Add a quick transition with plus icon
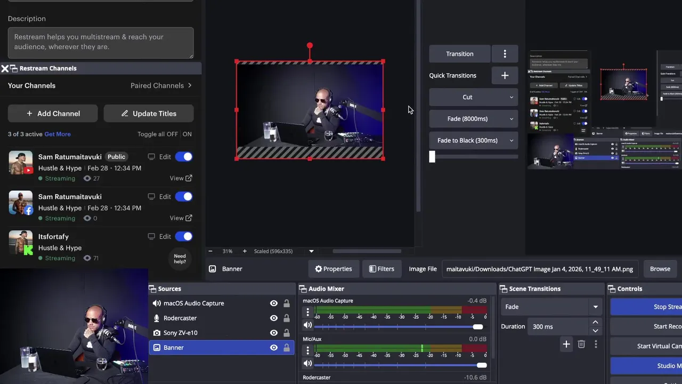The width and height of the screenshot is (682, 384). click(x=505, y=75)
